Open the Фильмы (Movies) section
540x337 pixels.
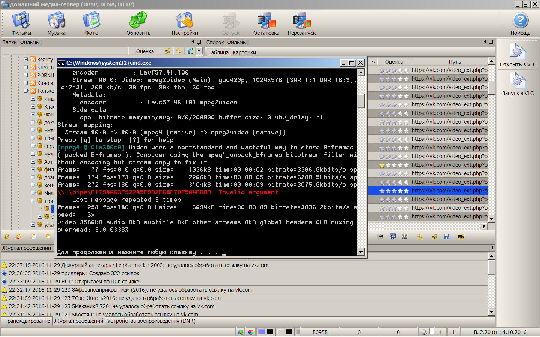(21, 23)
